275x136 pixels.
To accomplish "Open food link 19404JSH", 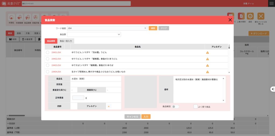I will click(x=56, y=72).
